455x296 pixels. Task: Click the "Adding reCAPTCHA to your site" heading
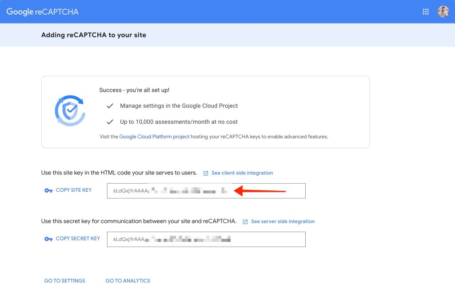point(94,35)
